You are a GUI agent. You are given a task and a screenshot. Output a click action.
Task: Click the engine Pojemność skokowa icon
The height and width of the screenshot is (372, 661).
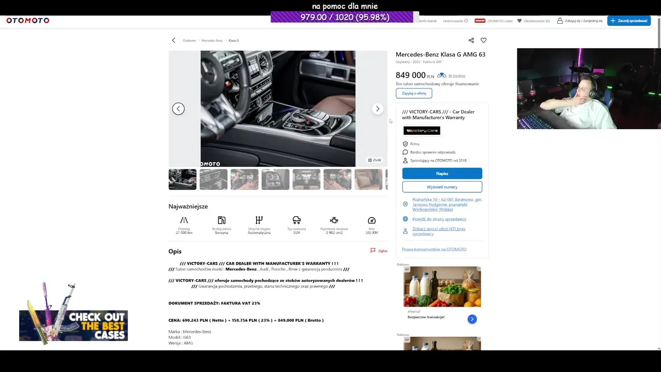click(334, 221)
